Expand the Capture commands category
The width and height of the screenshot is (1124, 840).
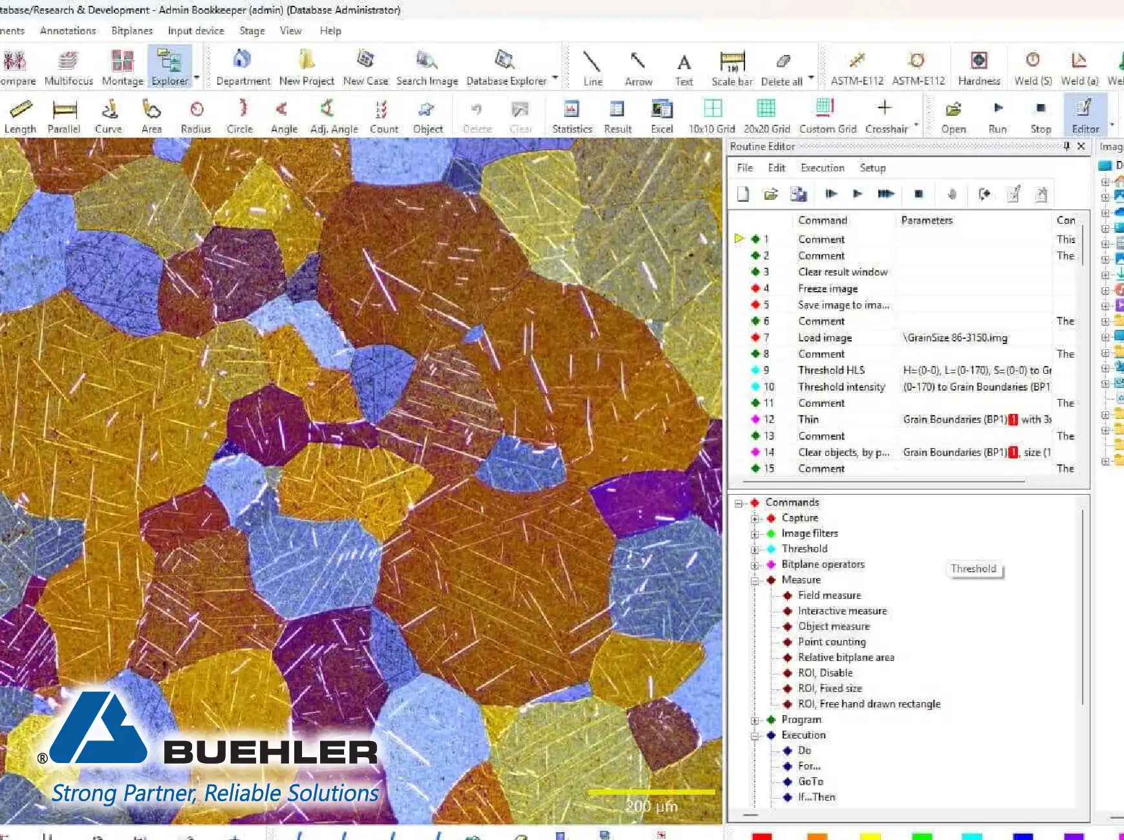point(754,518)
